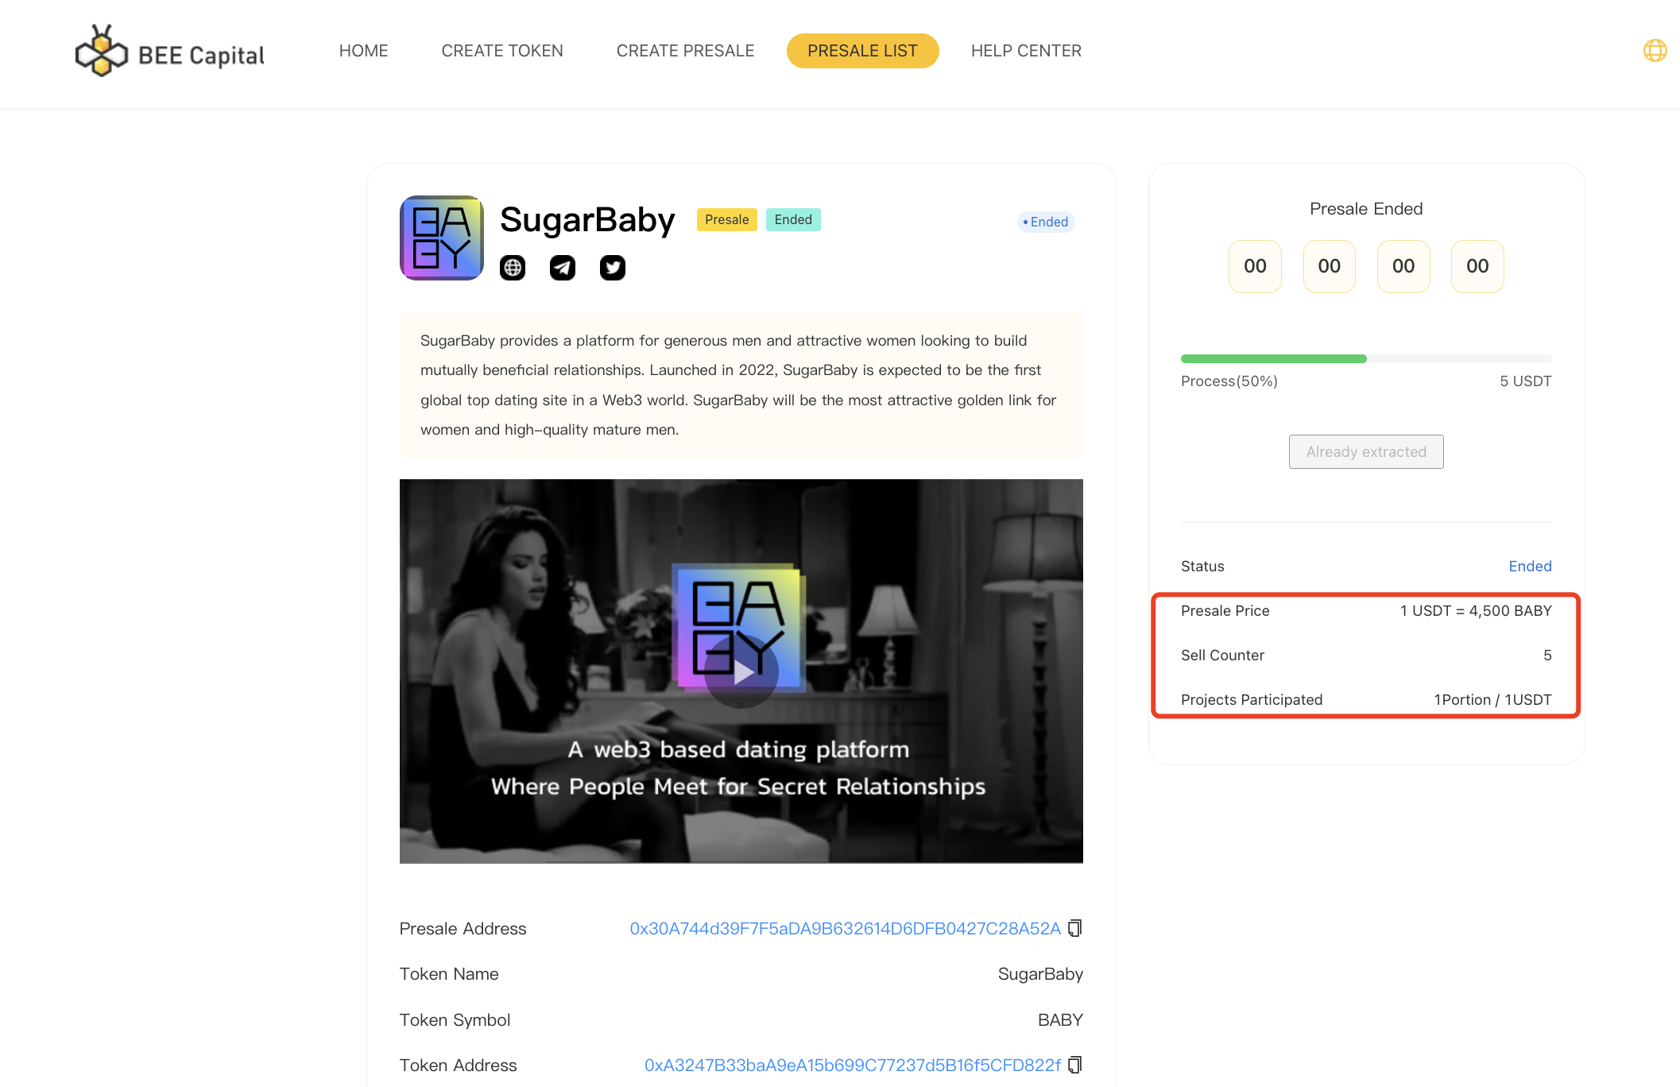Go to the HOME menu

point(363,51)
